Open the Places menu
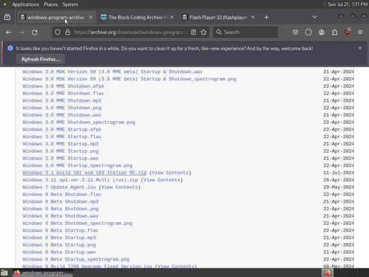369x277 pixels. coord(51,4)
